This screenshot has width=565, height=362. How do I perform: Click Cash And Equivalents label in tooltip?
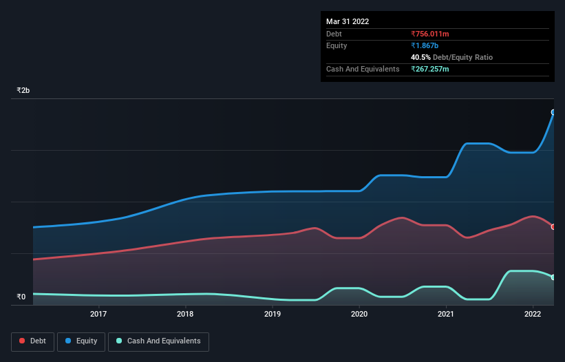pyautogui.click(x=363, y=69)
